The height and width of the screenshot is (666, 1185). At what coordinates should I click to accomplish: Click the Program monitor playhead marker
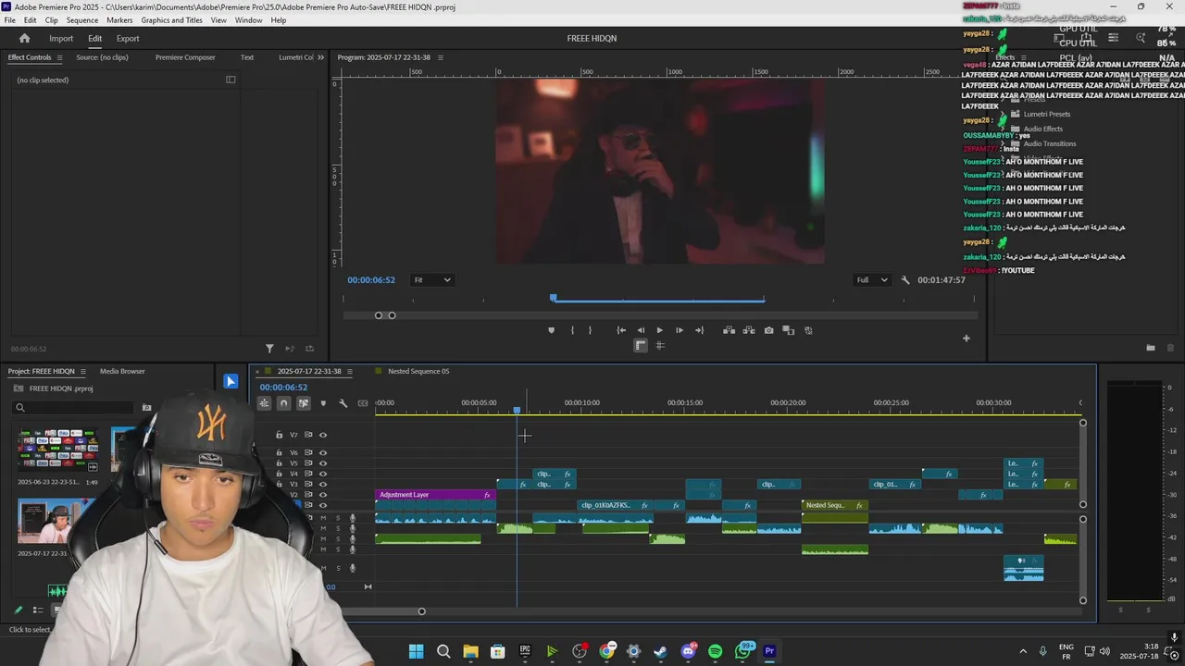coord(553,297)
